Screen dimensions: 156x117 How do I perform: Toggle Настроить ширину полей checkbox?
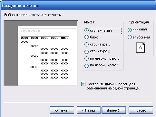pyautogui.click(x=83, y=84)
